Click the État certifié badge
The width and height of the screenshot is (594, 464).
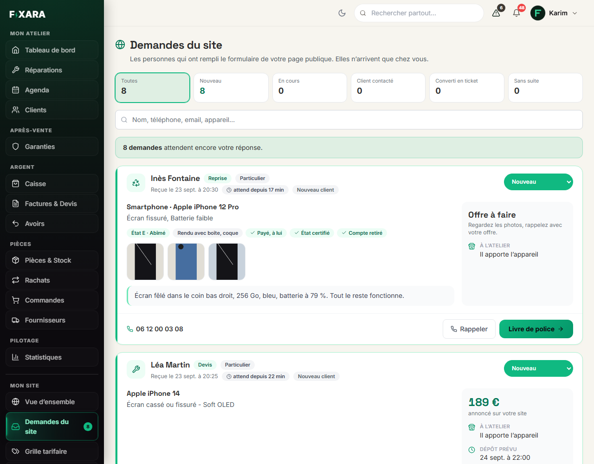pos(312,233)
